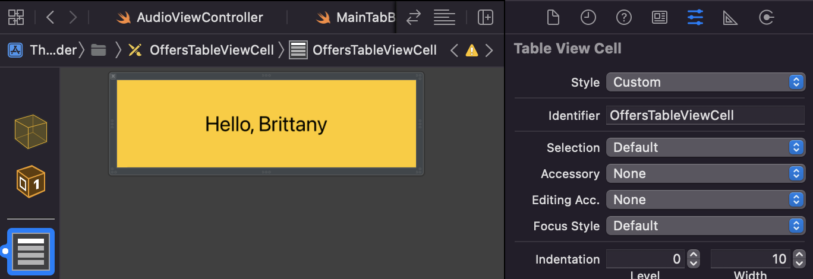Open the Accessory dropdown

click(705, 174)
